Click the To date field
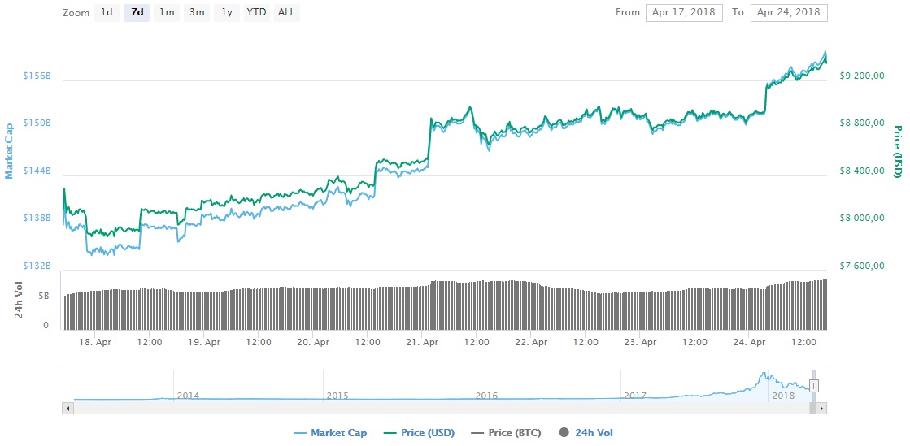The width and height of the screenshot is (910, 446). 789,13
